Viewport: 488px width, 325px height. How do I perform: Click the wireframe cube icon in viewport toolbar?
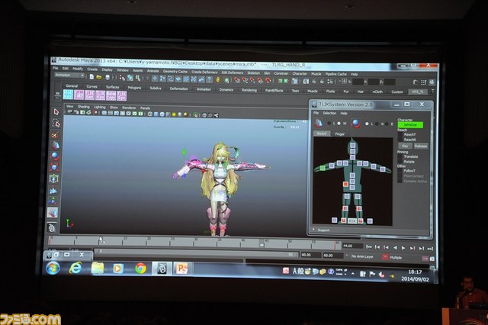(150, 114)
